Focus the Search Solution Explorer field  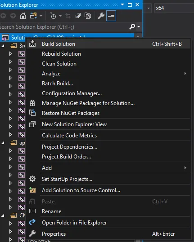click(x=63, y=27)
